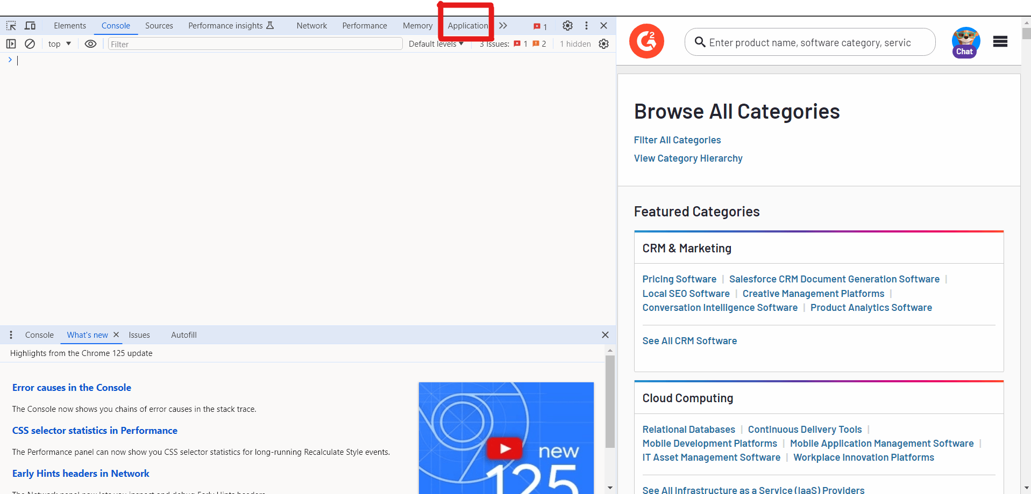The height and width of the screenshot is (494, 1031).
Task: Open Creative Management Platforms link
Action: pyautogui.click(x=813, y=294)
